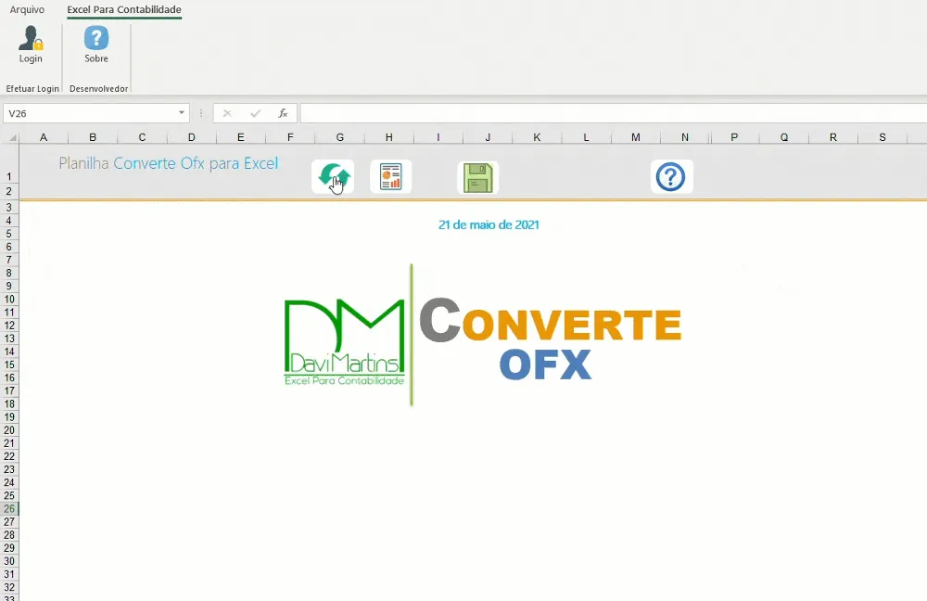
Task: Click the Planilha Converte Ofx para Excel title
Action: pos(169,163)
